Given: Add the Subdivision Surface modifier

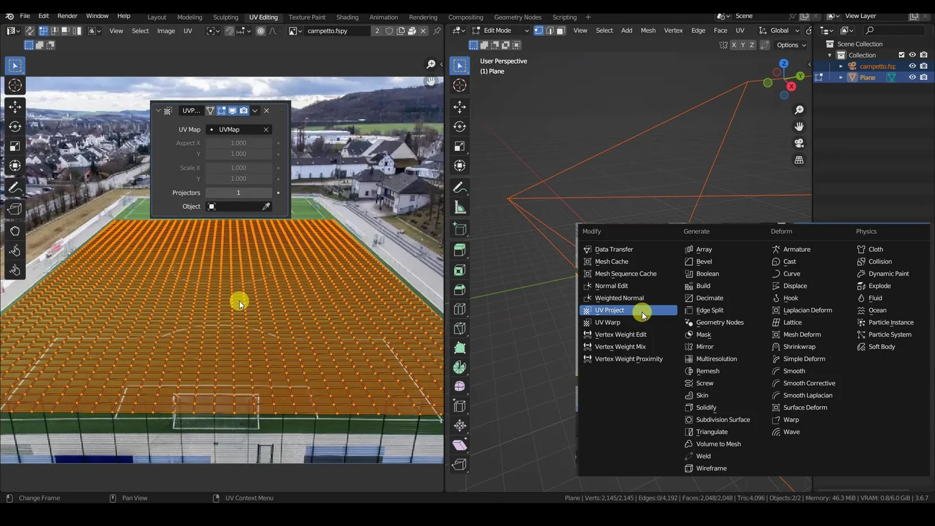Looking at the screenshot, I should pos(722,420).
